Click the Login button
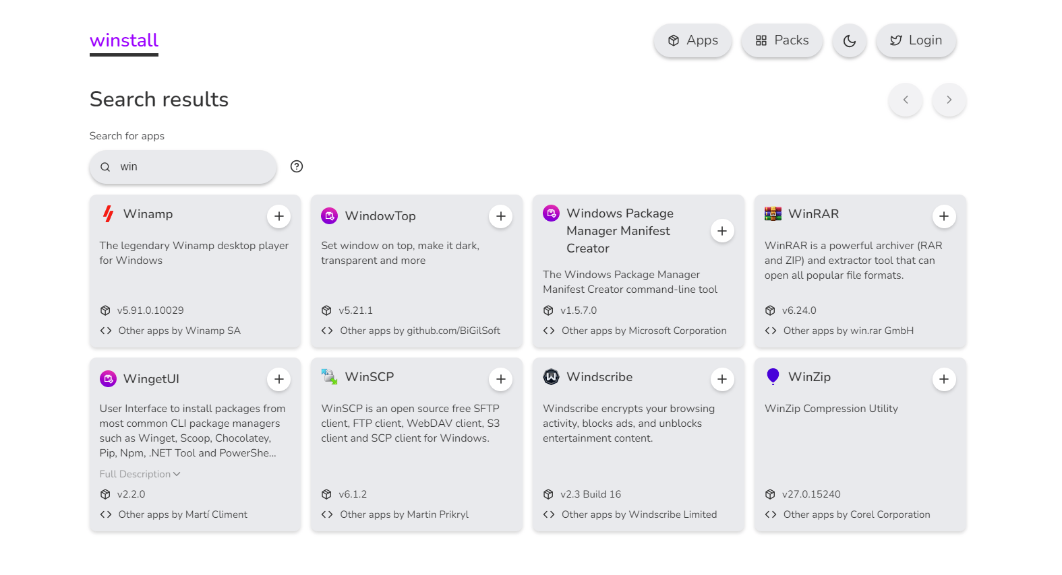 point(916,41)
